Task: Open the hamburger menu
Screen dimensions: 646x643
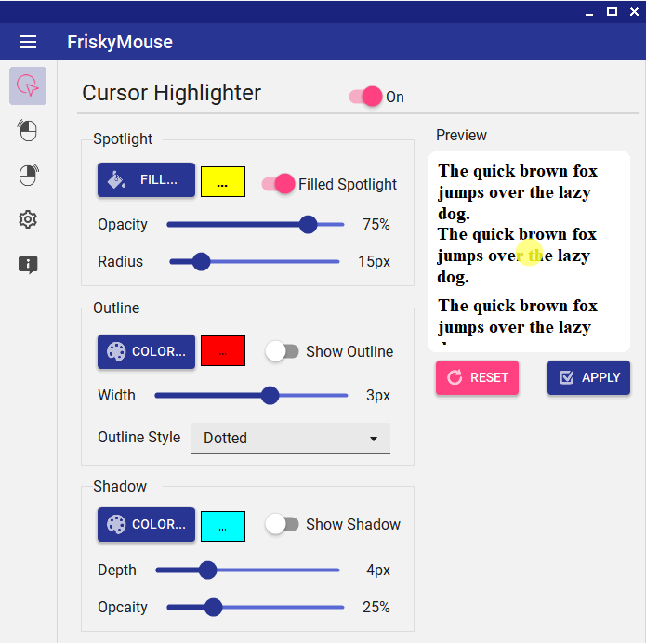Action: (x=28, y=42)
